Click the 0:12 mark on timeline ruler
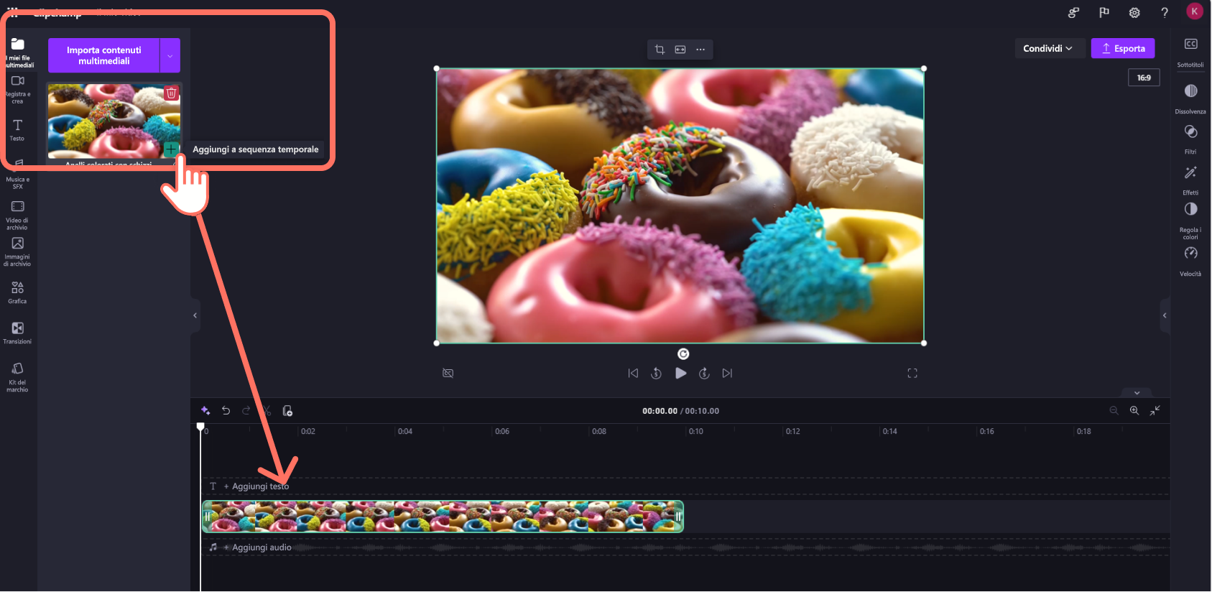The height and width of the screenshot is (592, 1212). [792, 431]
